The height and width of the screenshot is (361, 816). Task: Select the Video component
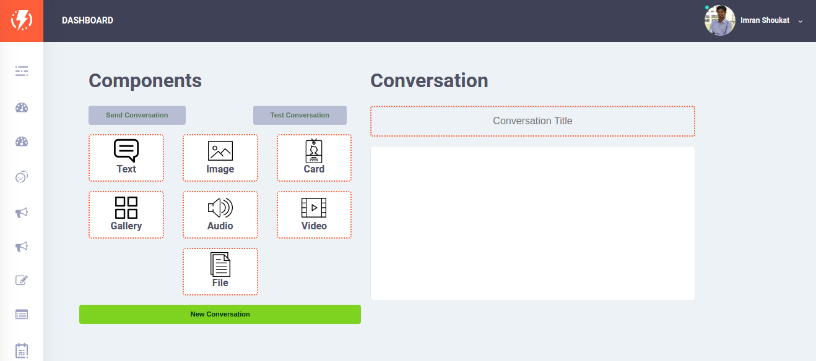pyautogui.click(x=314, y=214)
